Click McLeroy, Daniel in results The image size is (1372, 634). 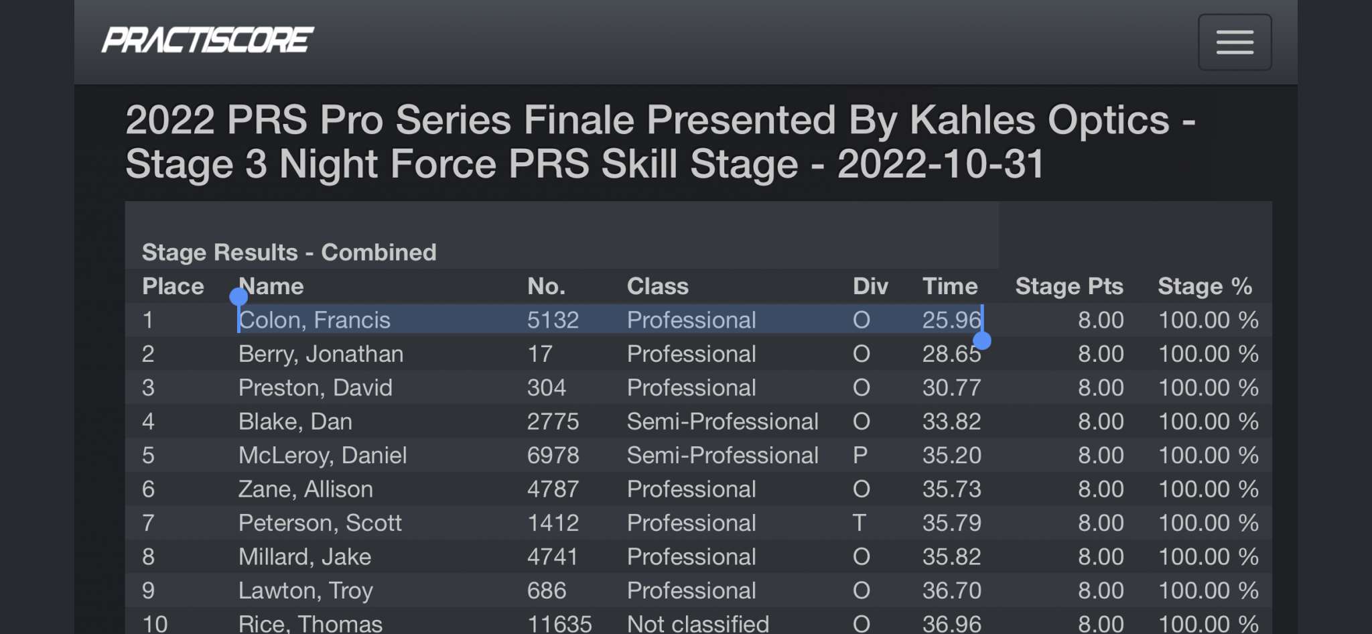[322, 456]
